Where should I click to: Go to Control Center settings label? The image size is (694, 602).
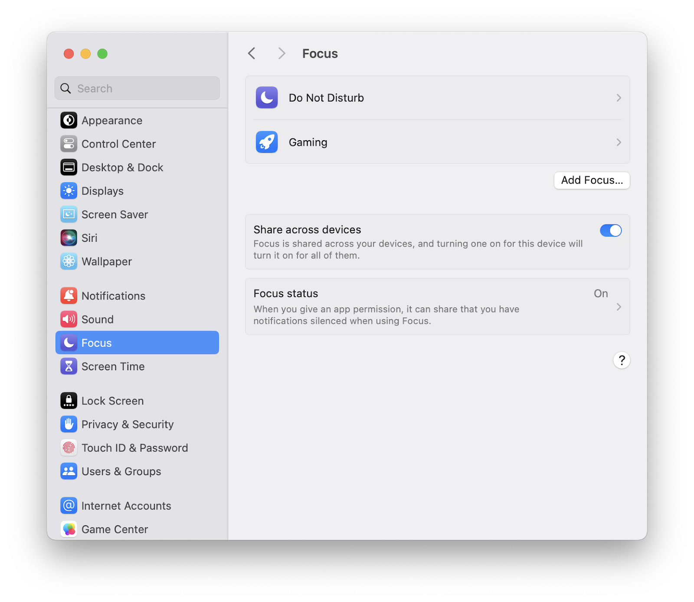[118, 144]
